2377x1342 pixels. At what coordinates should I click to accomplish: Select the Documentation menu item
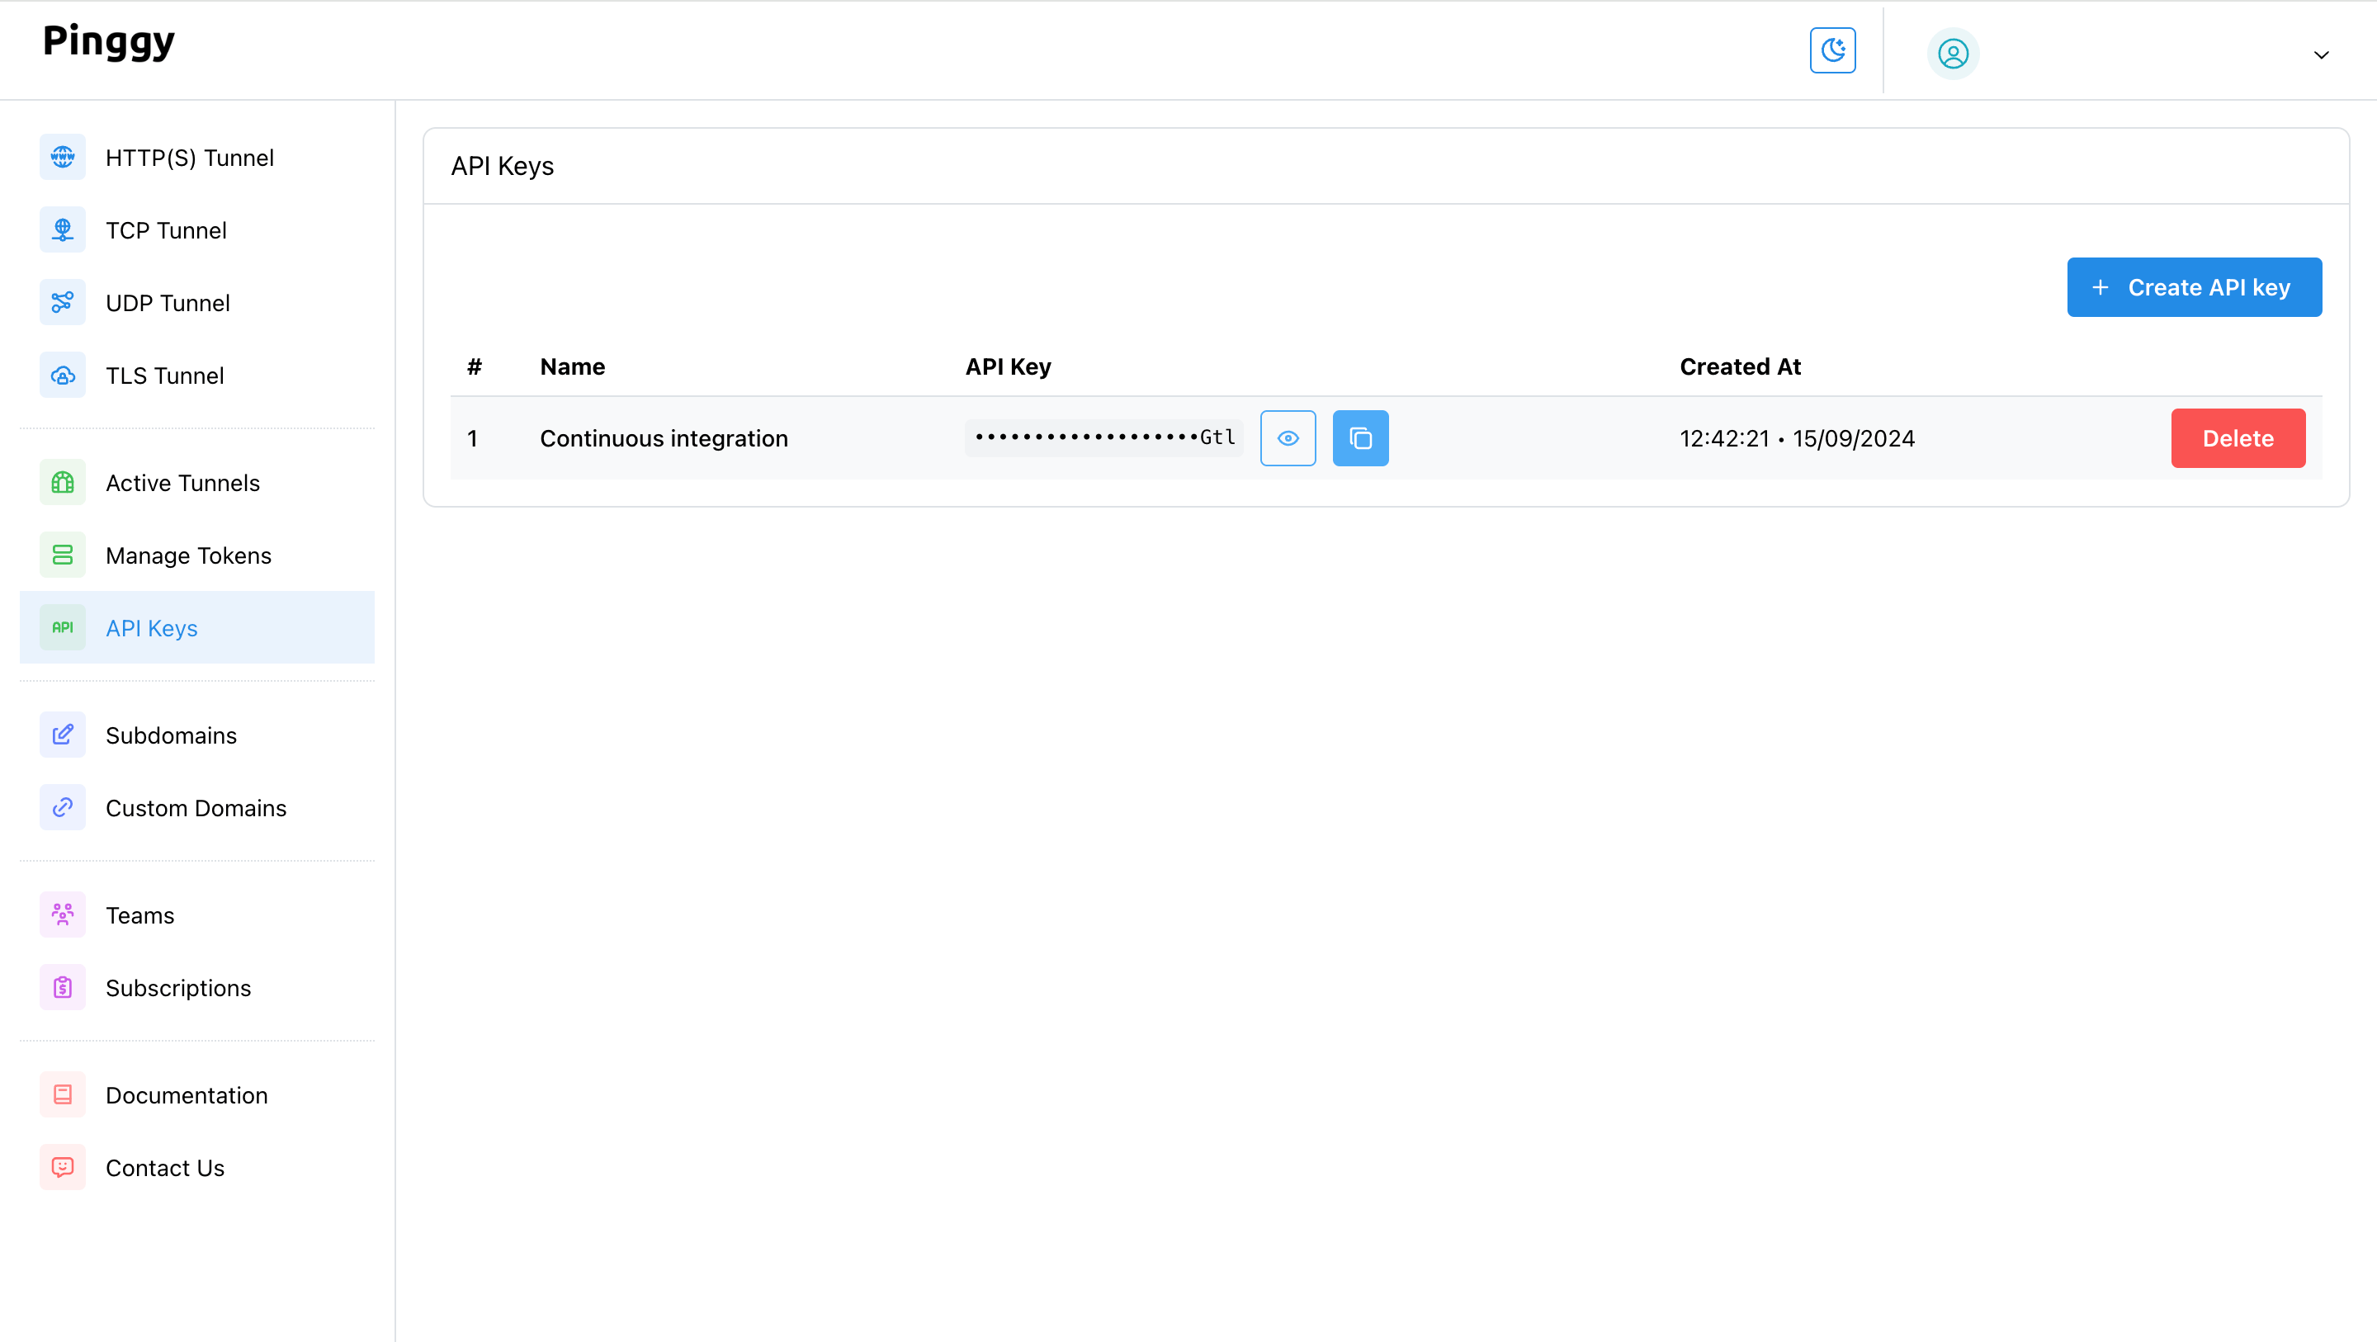(x=186, y=1095)
